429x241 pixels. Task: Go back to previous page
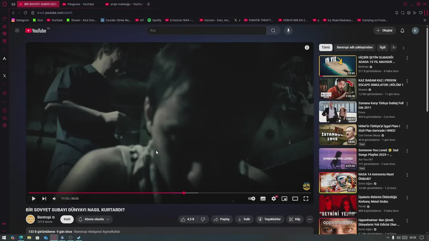(13, 13)
